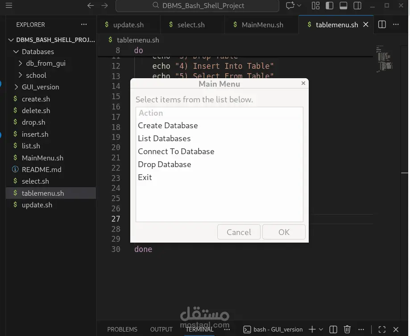
Task: Split the terminal panel
Action: tap(333, 329)
